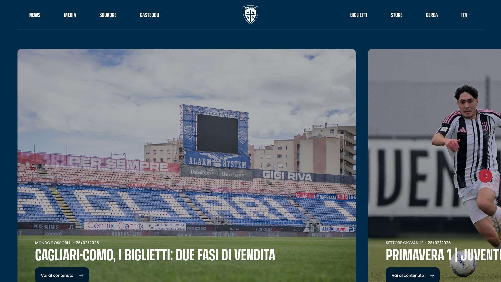Click Vai al contenuto for Cagliari-Como article
Image resolution: width=501 pixels, height=282 pixels.
[x=62, y=275]
